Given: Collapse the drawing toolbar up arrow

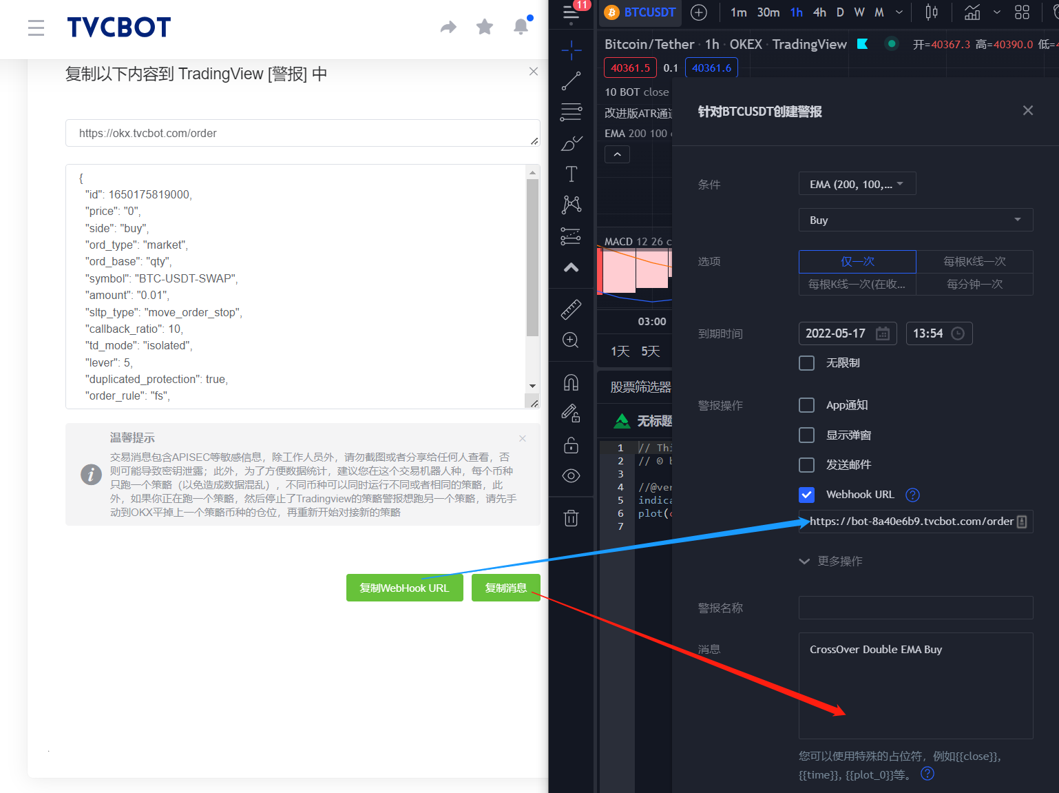Looking at the screenshot, I should pos(571,268).
